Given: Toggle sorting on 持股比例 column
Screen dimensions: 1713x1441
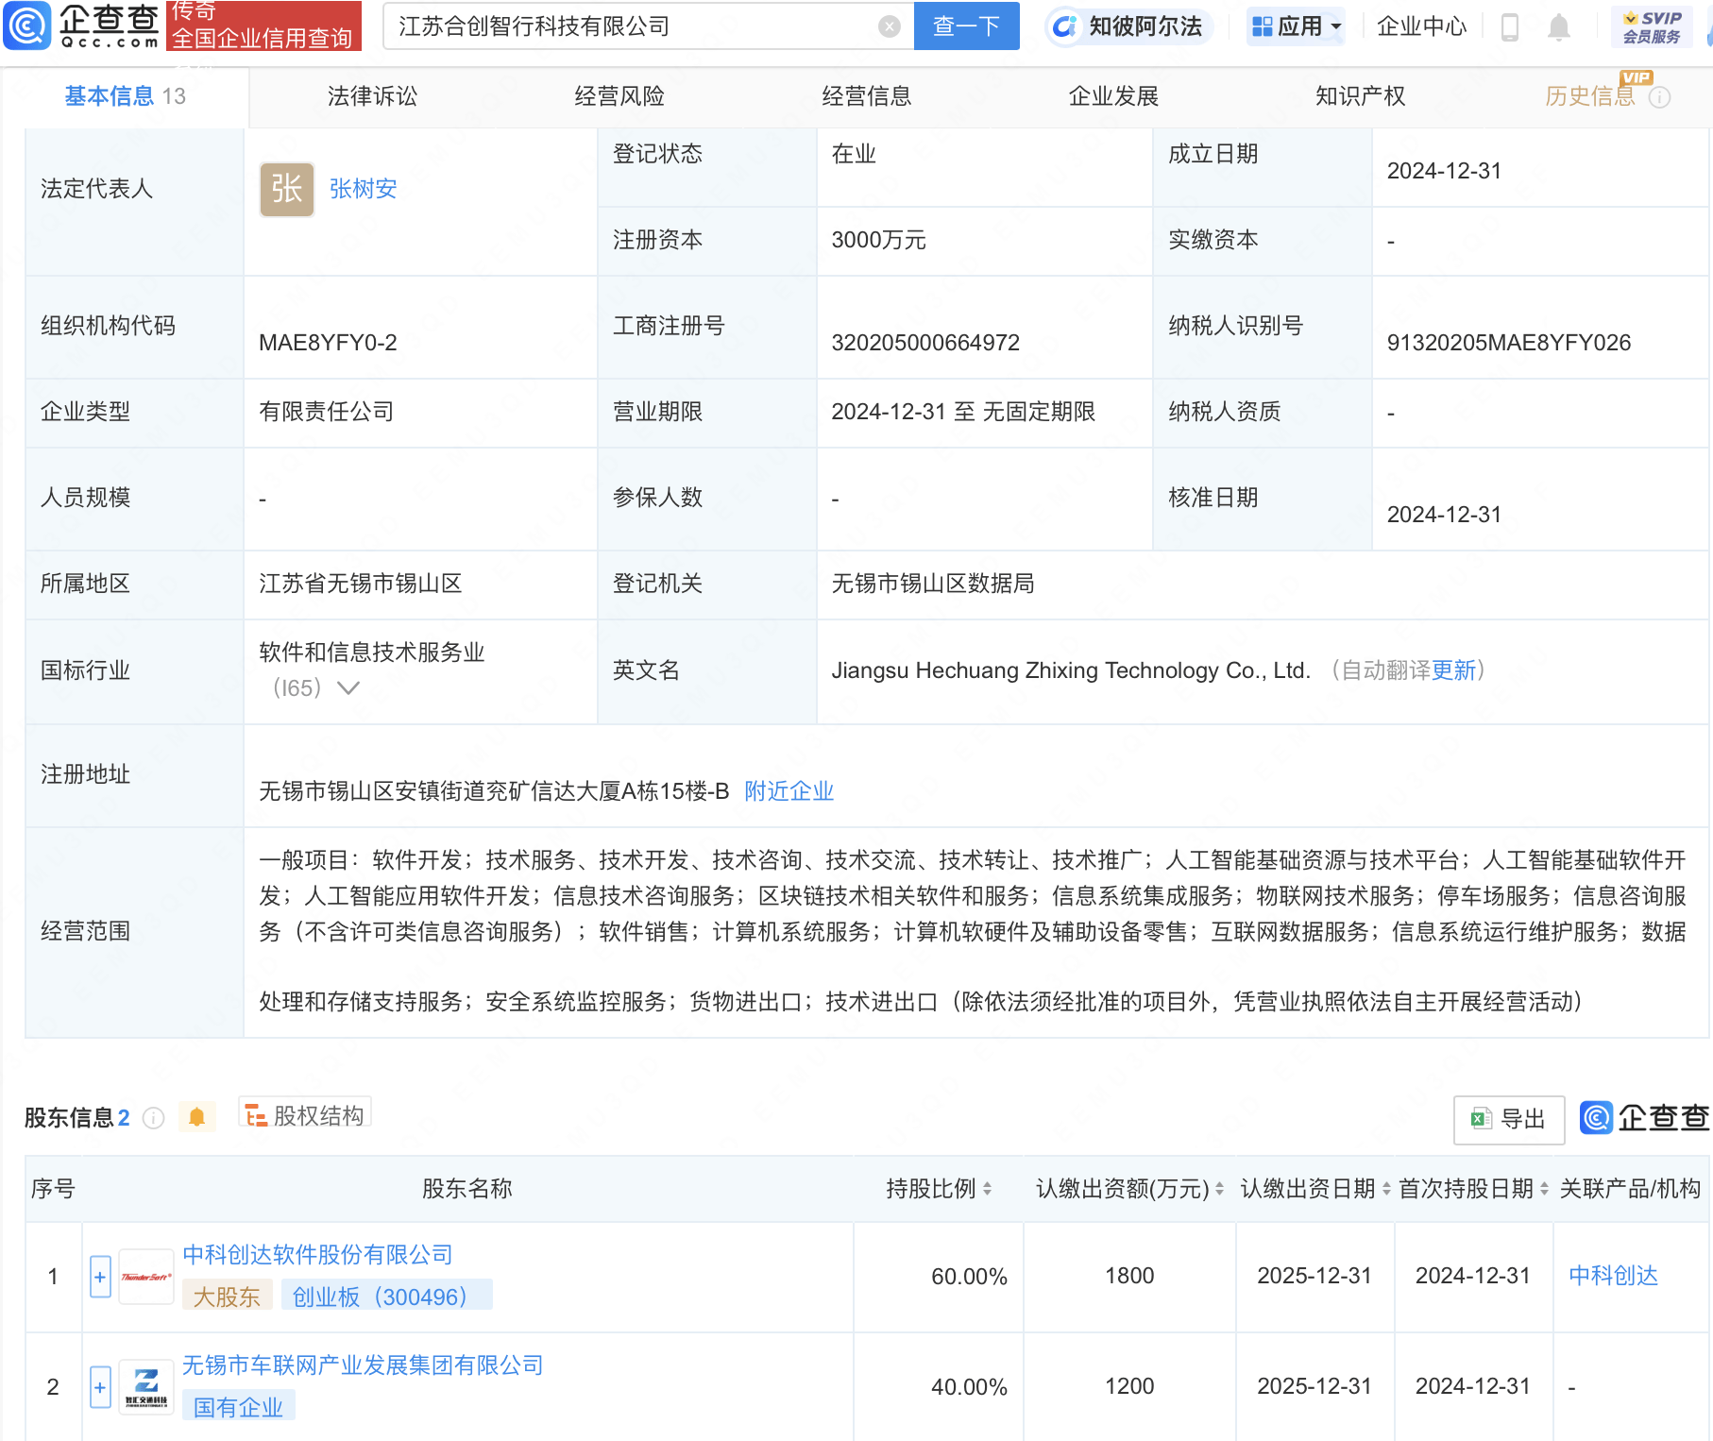Looking at the screenshot, I should point(989,1189).
